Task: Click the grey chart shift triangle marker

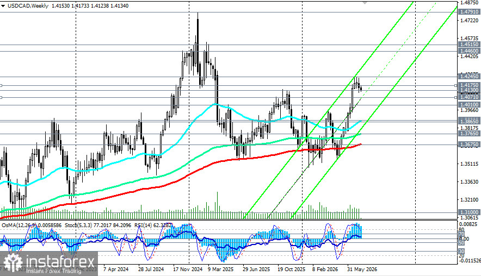Action: pos(365,2)
